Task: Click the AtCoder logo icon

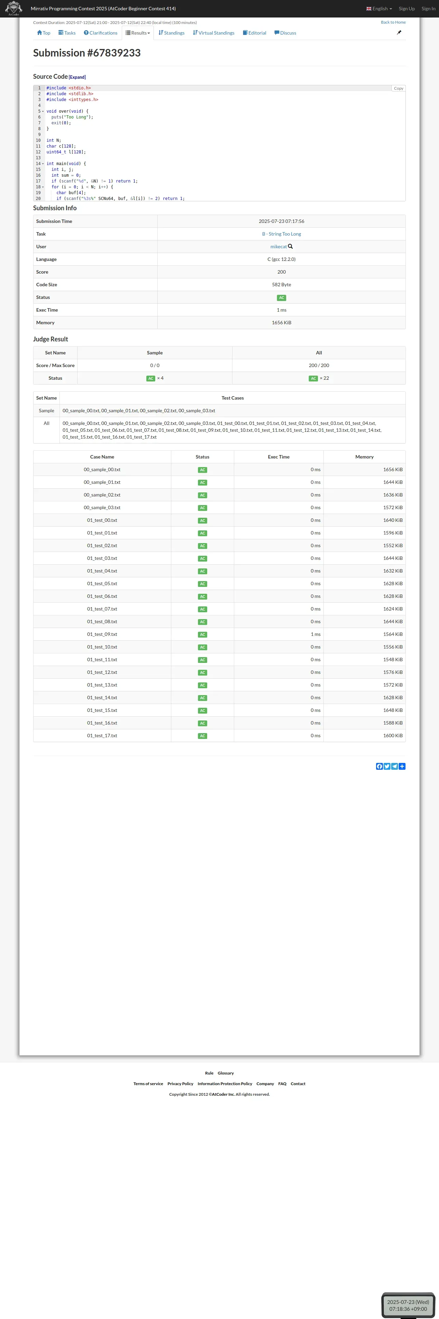Action: pyautogui.click(x=13, y=8)
